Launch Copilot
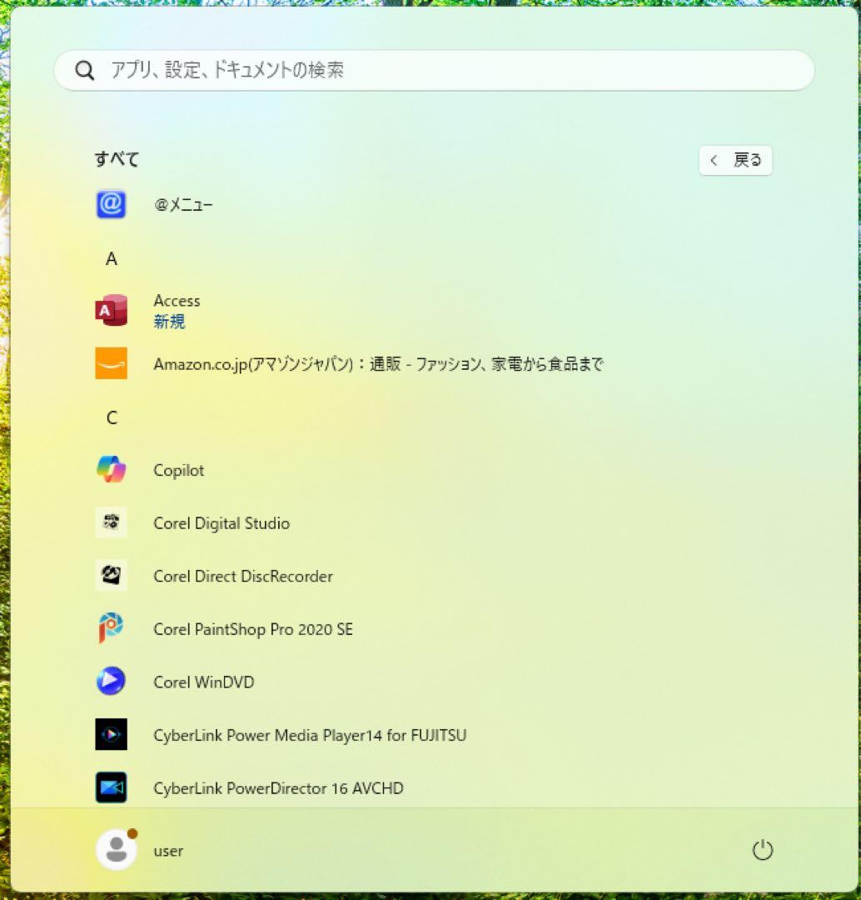Viewport: 861px width, 900px height. pyautogui.click(x=177, y=470)
